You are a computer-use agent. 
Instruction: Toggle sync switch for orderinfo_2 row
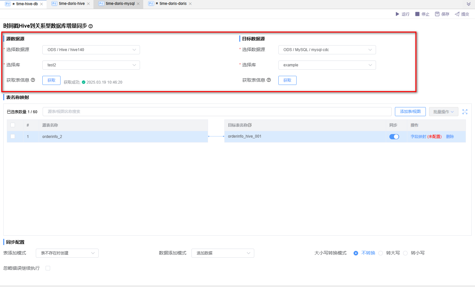[x=394, y=137]
